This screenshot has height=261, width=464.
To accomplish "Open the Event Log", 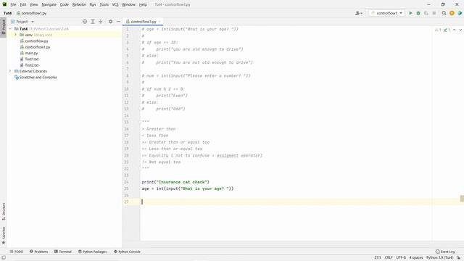I will click(445, 252).
